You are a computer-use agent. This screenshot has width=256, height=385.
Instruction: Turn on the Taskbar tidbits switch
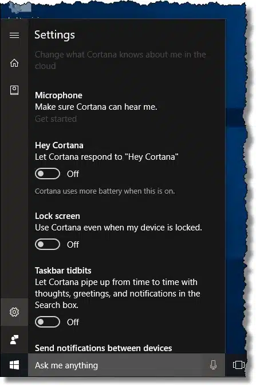[x=47, y=322]
